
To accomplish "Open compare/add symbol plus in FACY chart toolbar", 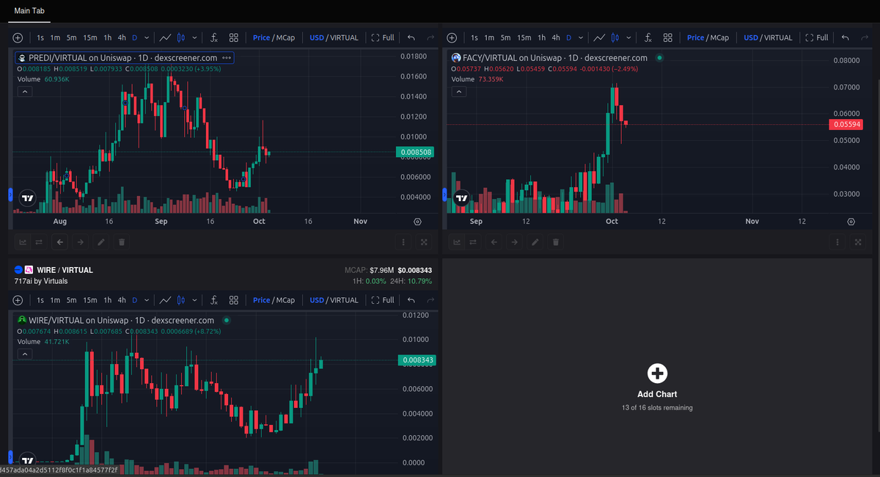I will 452,37.
